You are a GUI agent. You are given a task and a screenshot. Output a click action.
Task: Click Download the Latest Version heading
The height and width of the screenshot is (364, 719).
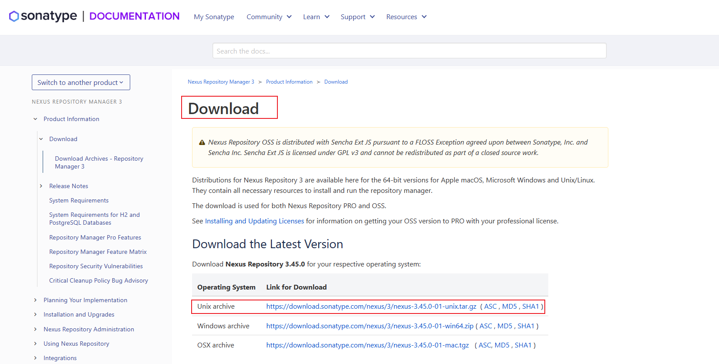click(x=267, y=244)
